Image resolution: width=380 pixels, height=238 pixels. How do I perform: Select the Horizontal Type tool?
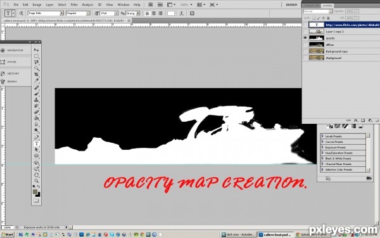[x=36, y=143]
